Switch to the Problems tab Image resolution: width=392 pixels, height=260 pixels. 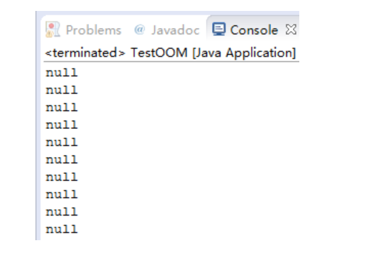(x=93, y=30)
